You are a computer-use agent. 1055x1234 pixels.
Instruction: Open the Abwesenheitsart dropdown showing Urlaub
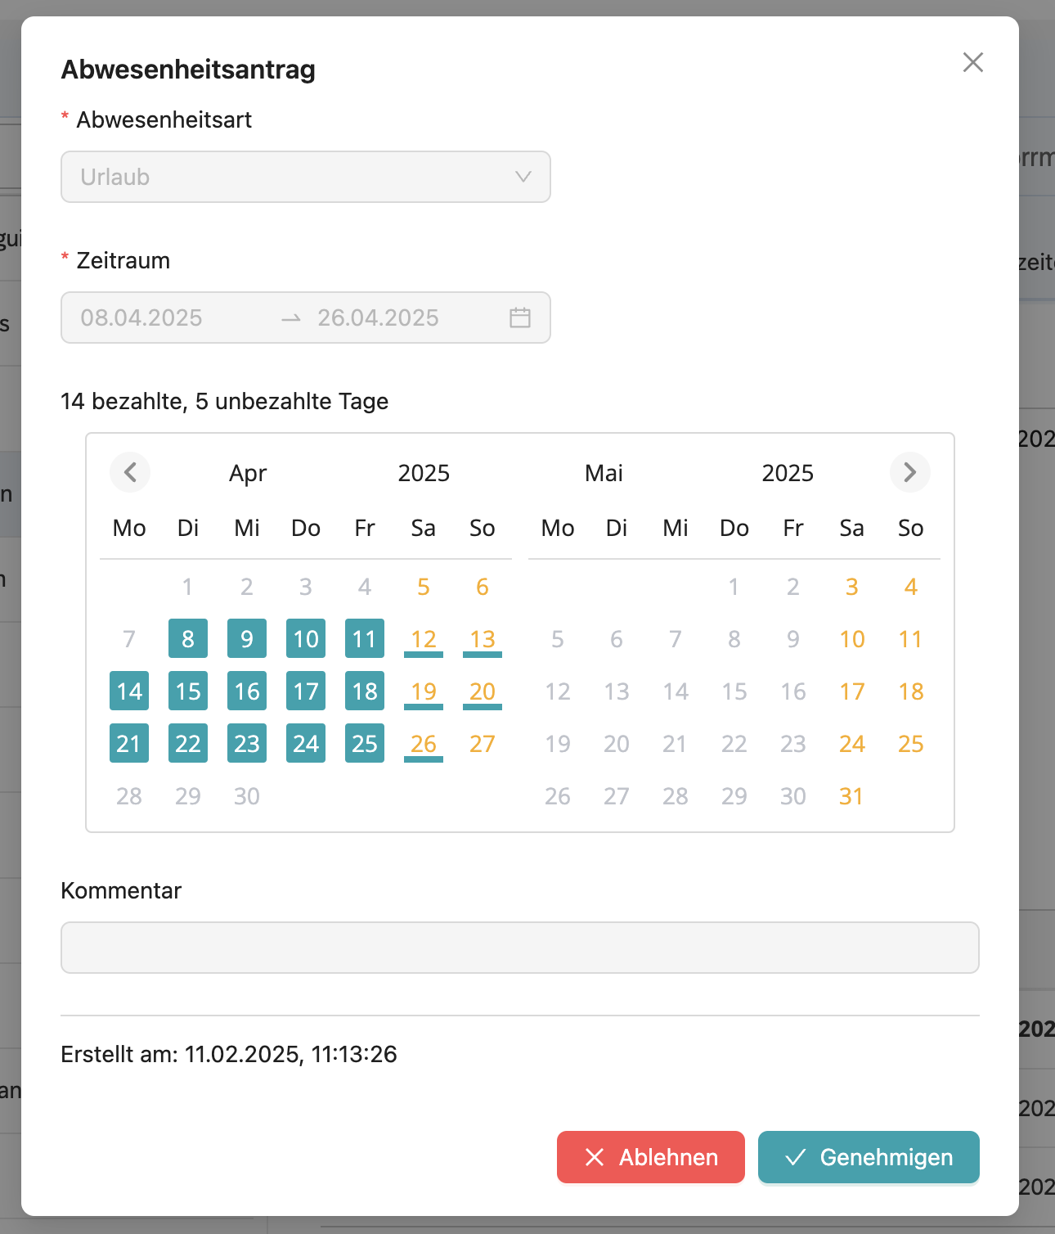(x=294, y=177)
